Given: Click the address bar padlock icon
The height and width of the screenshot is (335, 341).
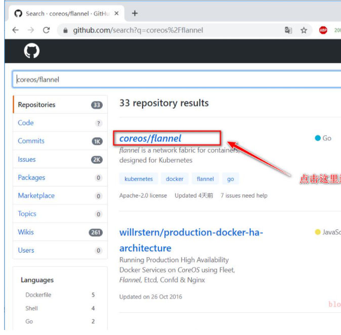Looking at the screenshot, I should pos(65,30).
